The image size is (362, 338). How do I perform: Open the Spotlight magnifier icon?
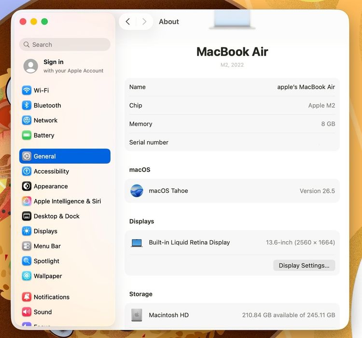[x=27, y=261]
